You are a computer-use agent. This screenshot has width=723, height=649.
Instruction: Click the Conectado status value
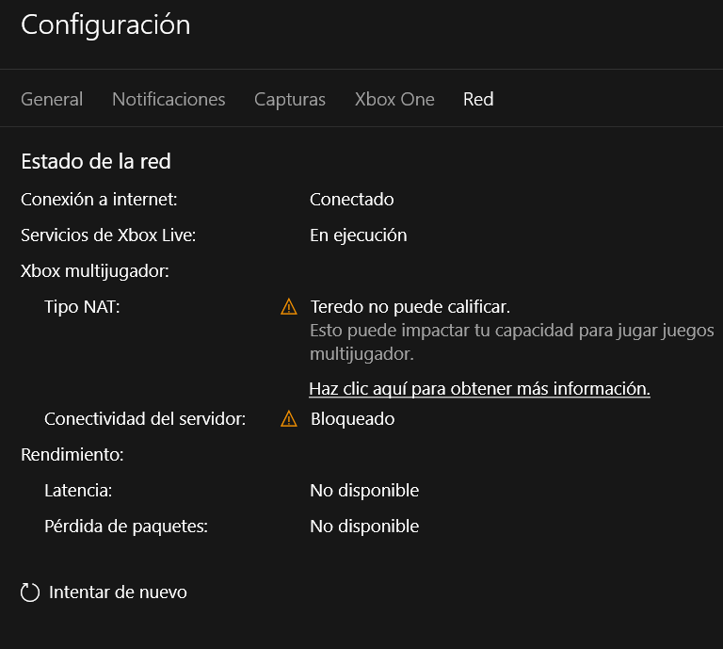pyautogui.click(x=352, y=200)
